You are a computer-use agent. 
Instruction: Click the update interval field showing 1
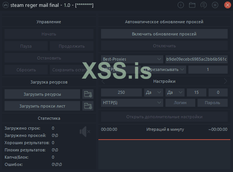tap(208, 69)
